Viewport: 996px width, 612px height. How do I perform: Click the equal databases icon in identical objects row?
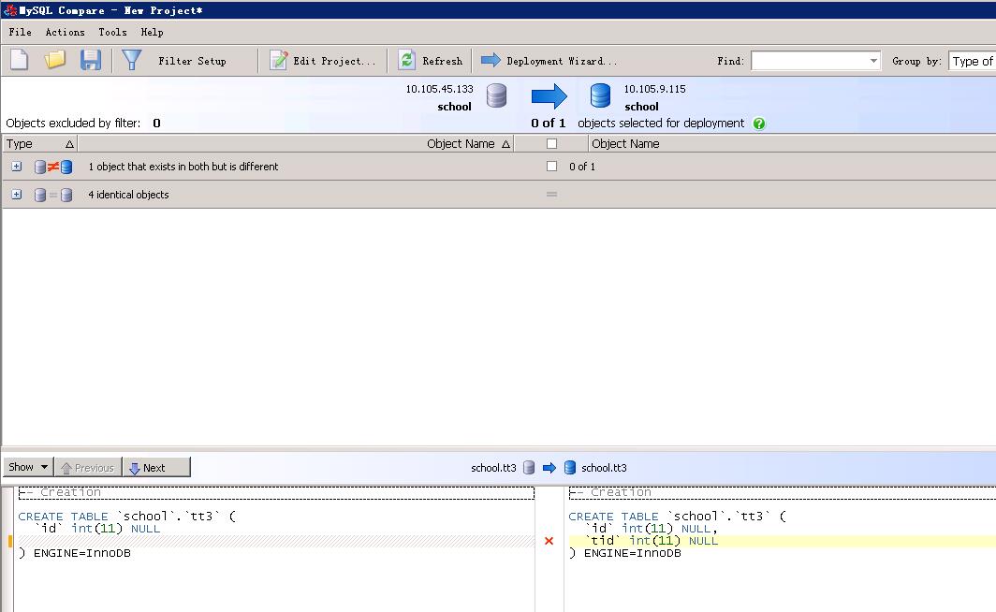[x=53, y=195]
